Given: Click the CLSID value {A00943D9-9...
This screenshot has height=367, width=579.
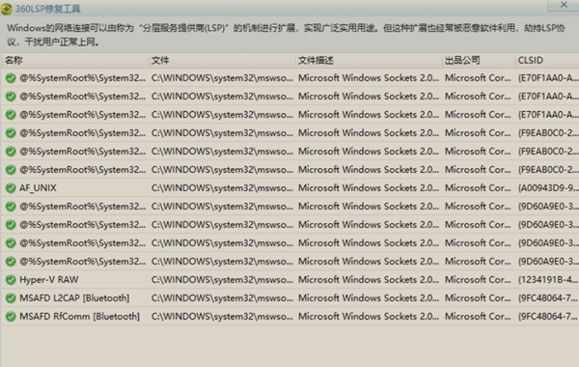Looking at the screenshot, I should click(548, 188).
